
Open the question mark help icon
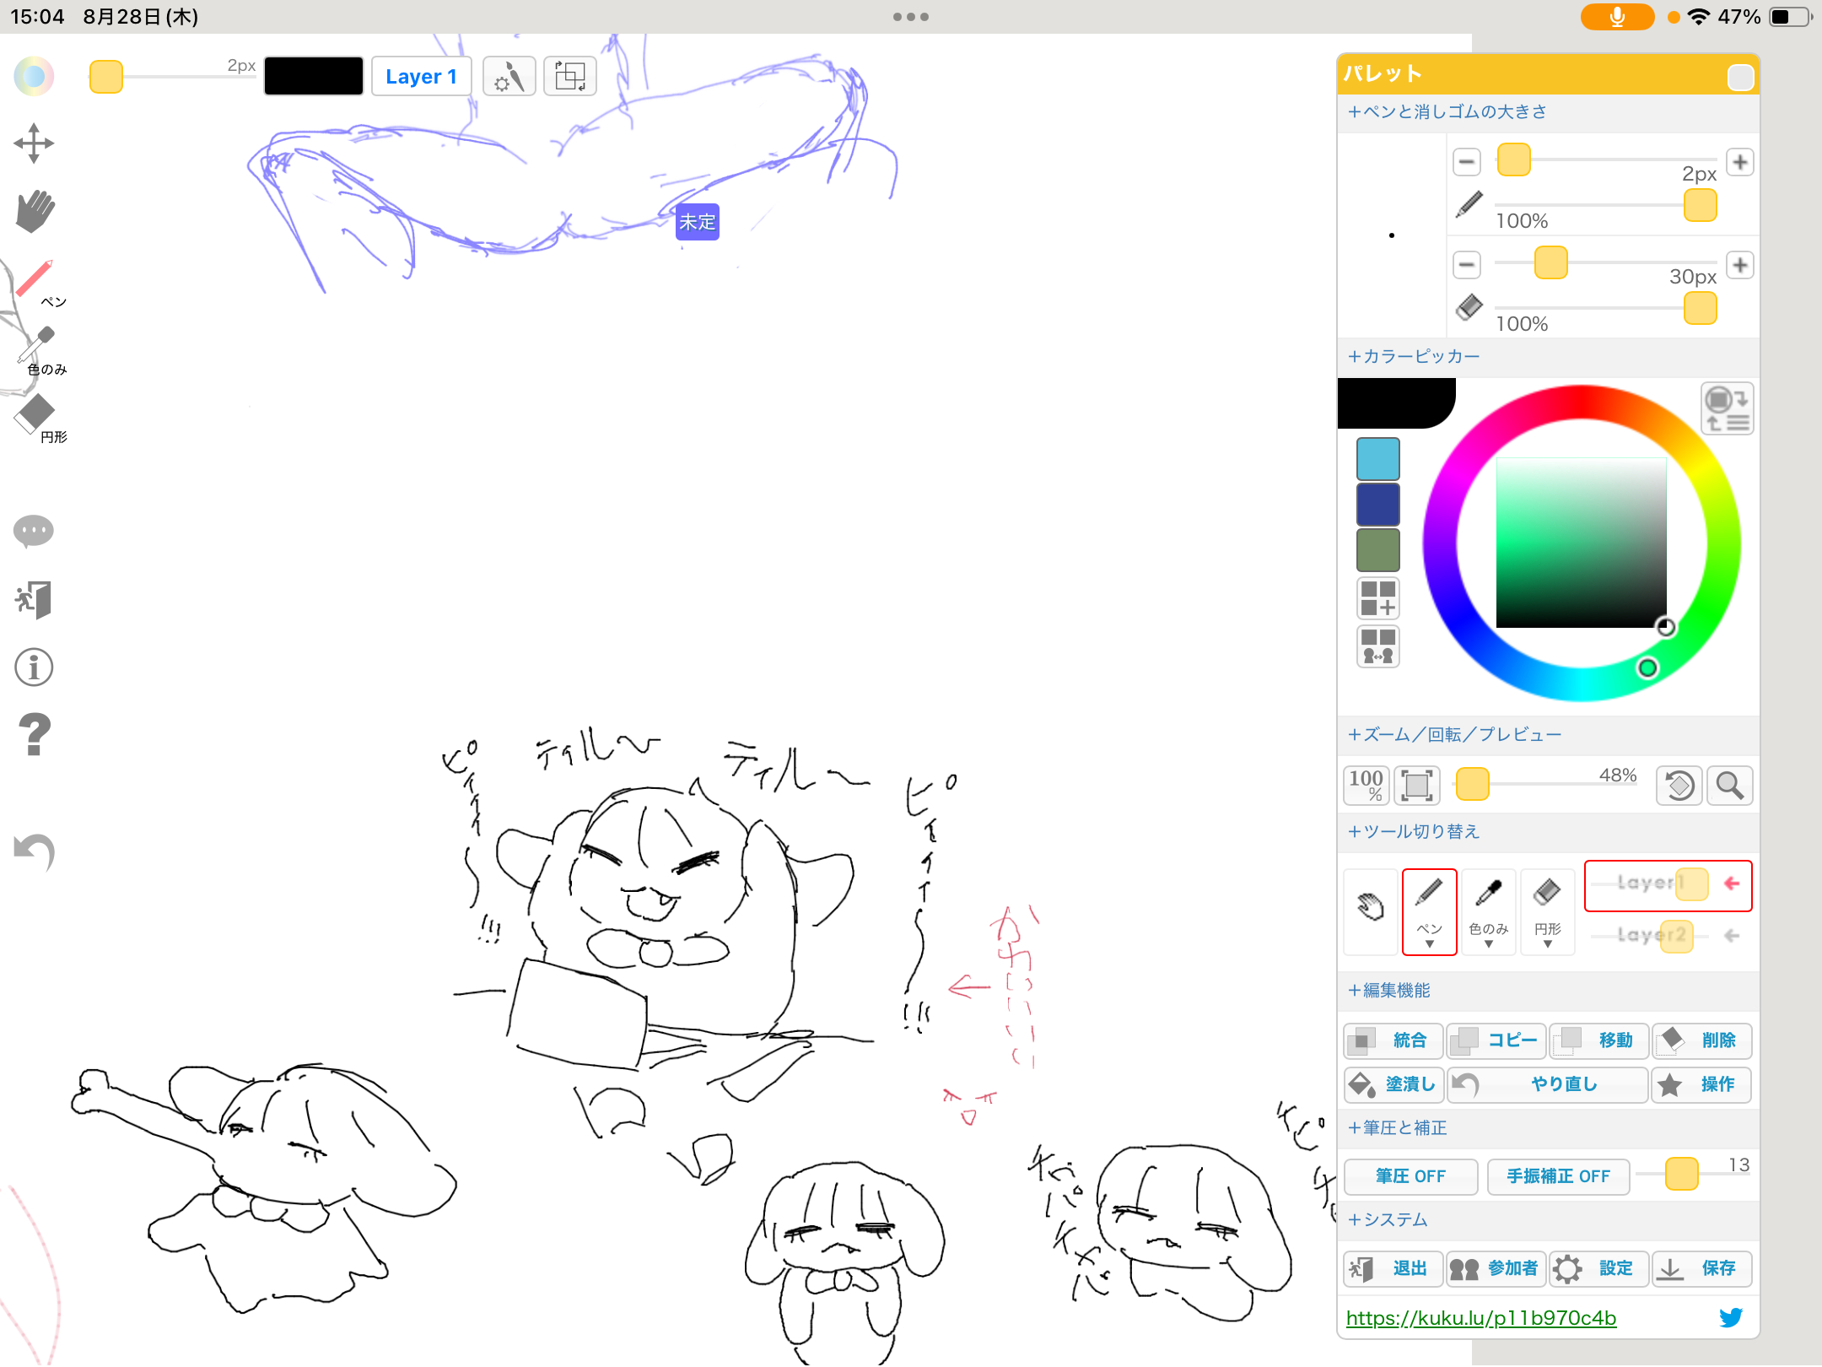(34, 734)
